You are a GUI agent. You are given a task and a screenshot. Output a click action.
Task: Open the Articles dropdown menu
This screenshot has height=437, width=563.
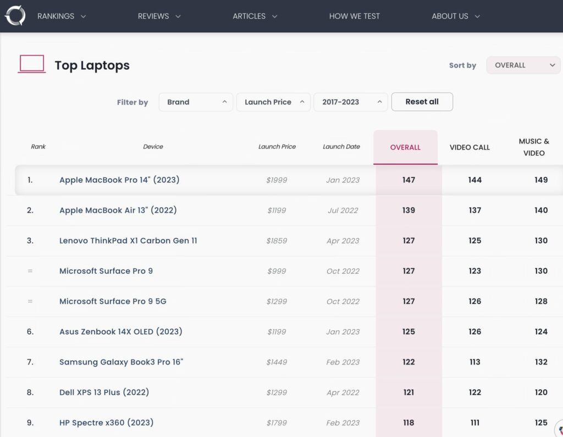pos(255,16)
